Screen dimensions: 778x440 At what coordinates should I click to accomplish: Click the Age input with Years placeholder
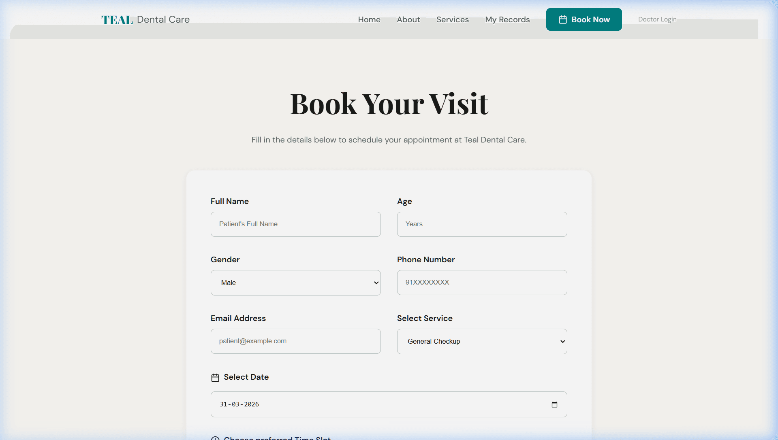(482, 224)
